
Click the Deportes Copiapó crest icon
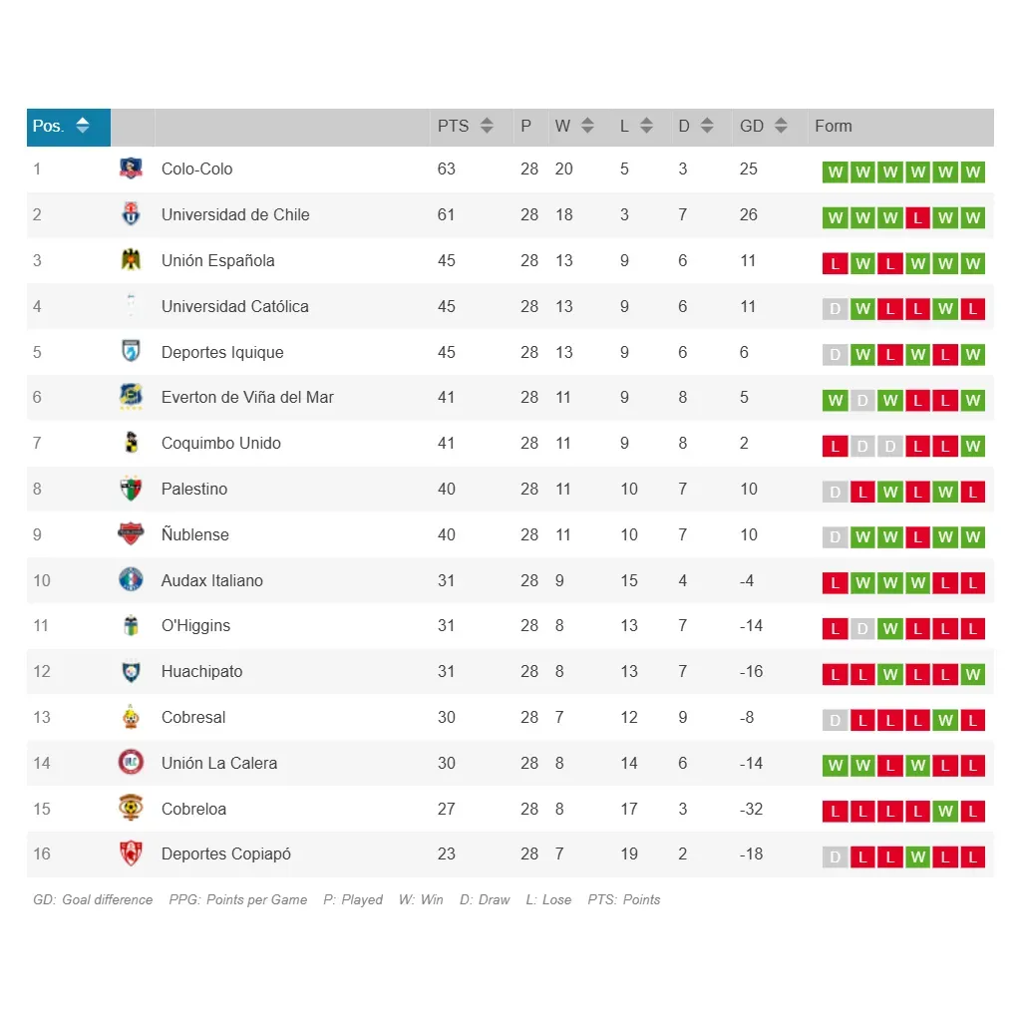point(131,854)
